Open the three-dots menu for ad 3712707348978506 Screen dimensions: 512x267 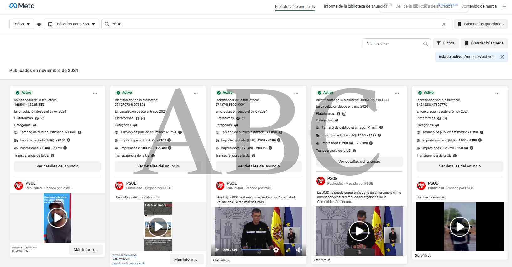click(196, 93)
